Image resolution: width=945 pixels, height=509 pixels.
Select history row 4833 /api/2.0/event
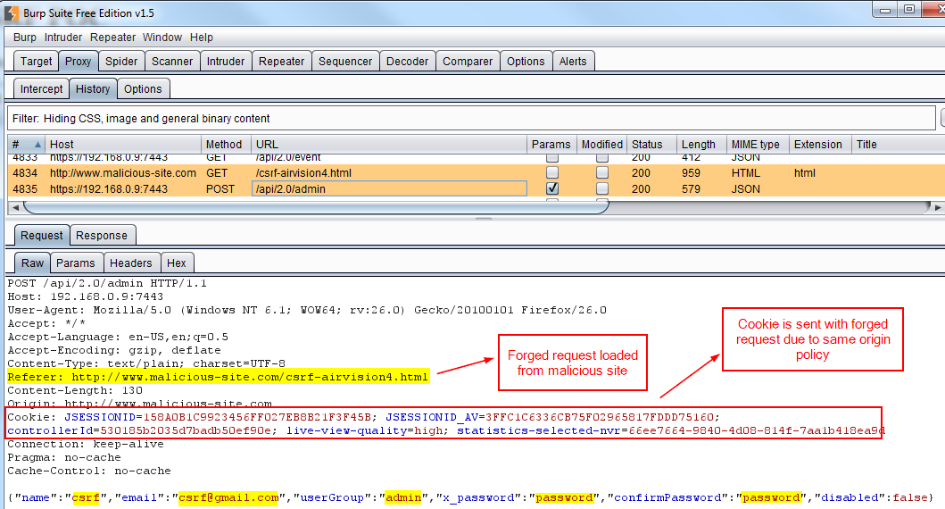tap(477, 158)
